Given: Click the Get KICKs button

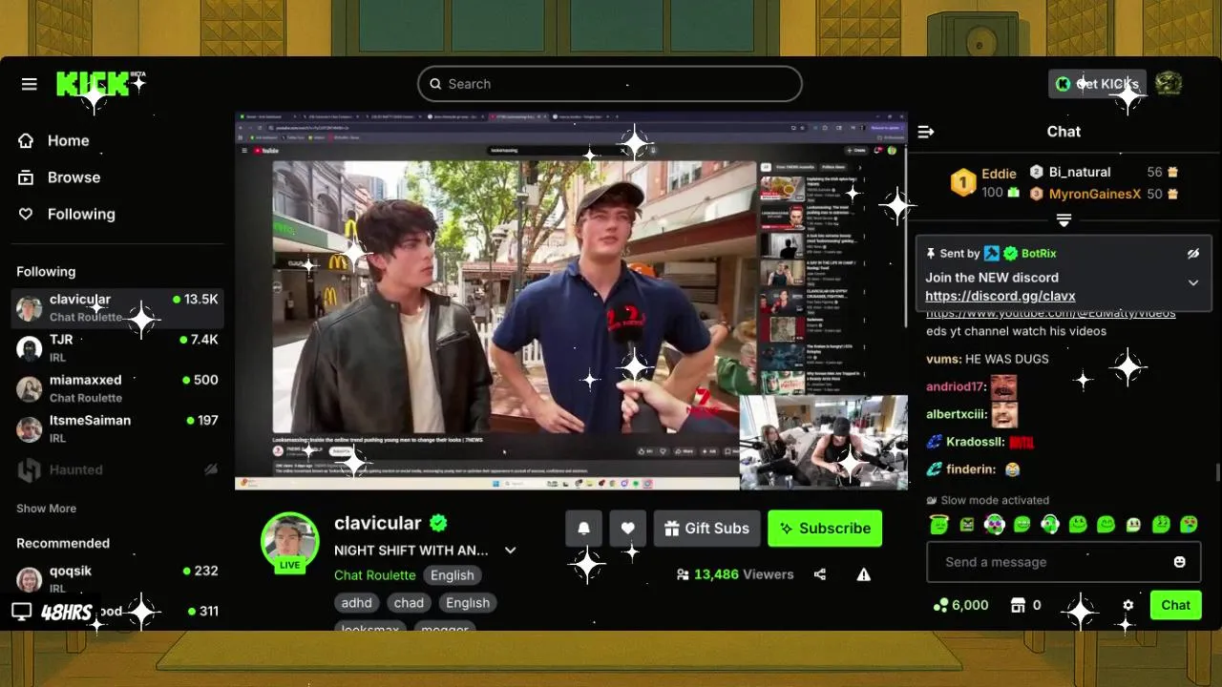Looking at the screenshot, I should point(1096,84).
